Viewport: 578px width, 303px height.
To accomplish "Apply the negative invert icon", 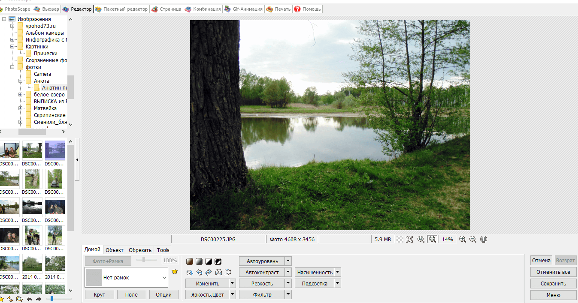I will [x=218, y=261].
